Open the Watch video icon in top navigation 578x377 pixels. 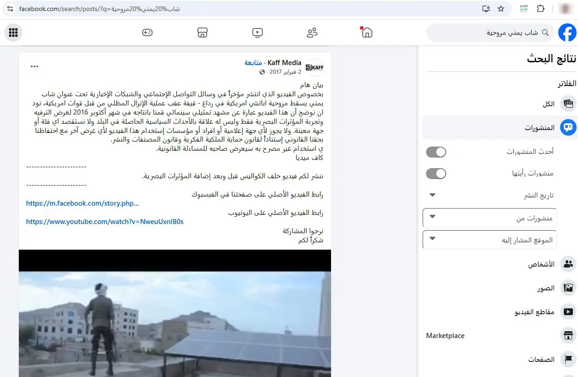pos(258,33)
